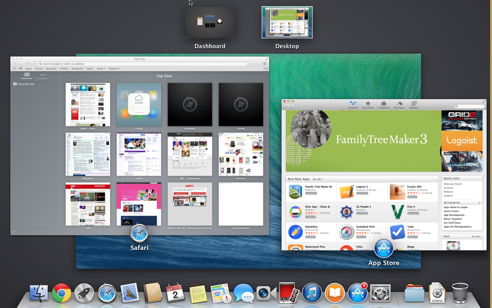Open Finder from the Dock
The width and height of the screenshot is (492, 308).
click(38, 293)
